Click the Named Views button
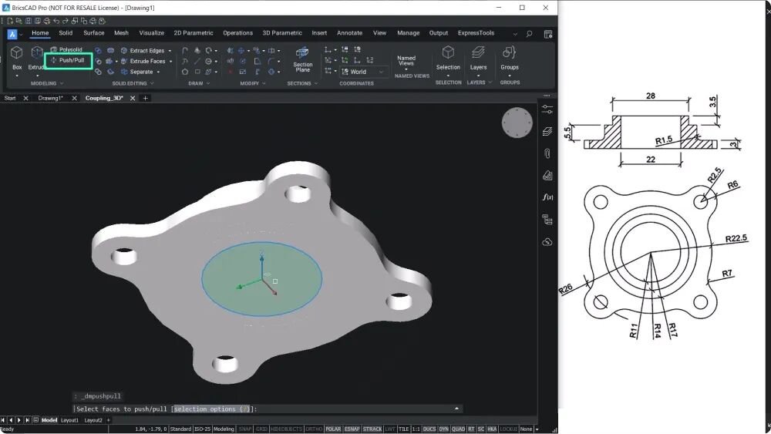771x434 pixels. pyautogui.click(x=406, y=60)
